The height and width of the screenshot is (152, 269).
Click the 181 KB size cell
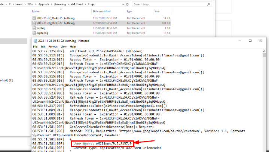(x=166, y=23)
